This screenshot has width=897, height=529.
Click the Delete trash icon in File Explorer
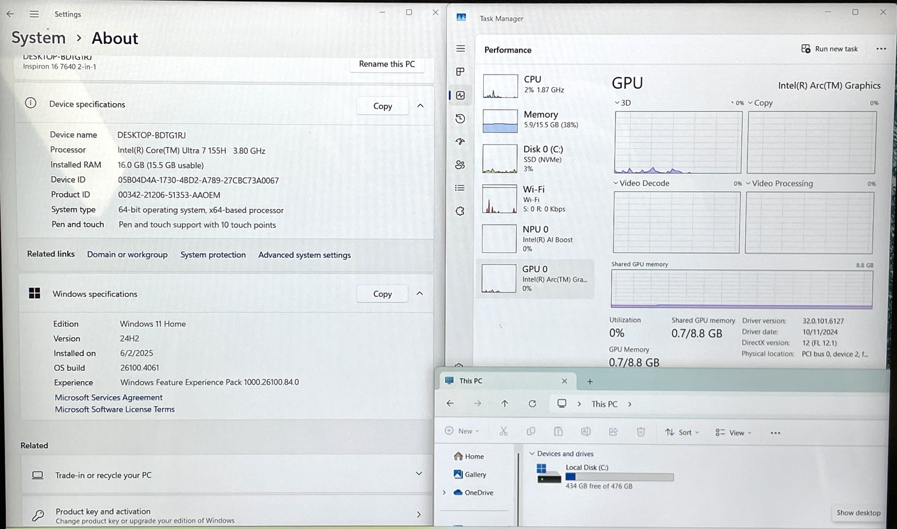(641, 431)
